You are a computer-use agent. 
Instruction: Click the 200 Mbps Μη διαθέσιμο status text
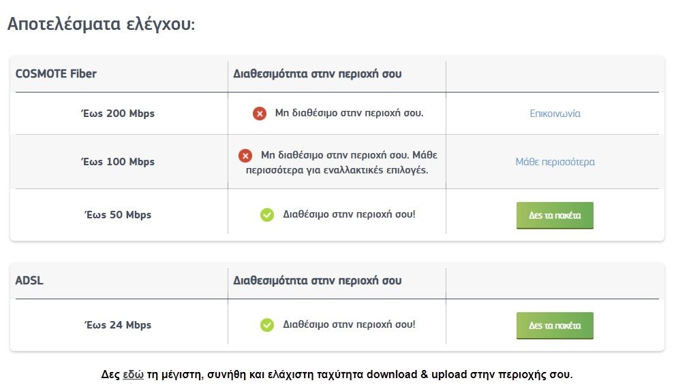pyautogui.click(x=349, y=113)
